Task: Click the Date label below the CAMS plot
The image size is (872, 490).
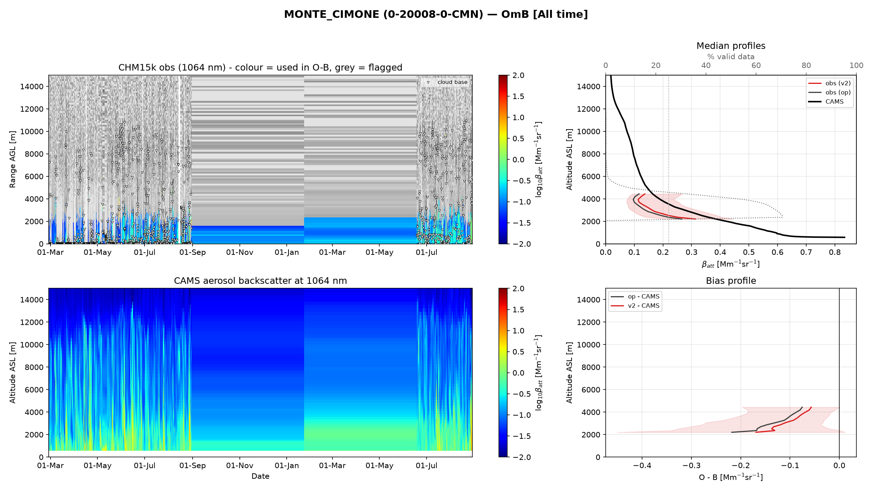Action: [x=260, y=476]
